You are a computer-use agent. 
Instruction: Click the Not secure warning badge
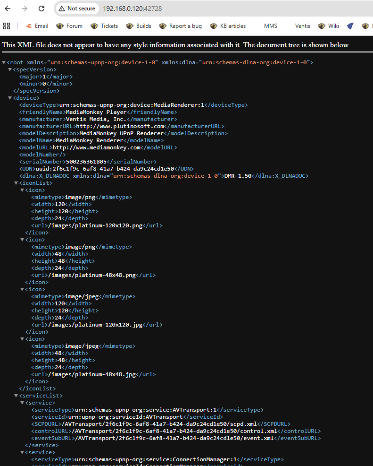click(x=76, y=9)
